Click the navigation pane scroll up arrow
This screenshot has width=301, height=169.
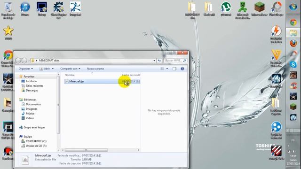[58, 74]
